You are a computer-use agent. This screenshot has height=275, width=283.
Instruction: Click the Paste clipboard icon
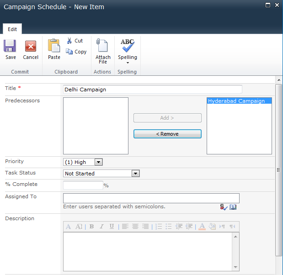point(54,45)
